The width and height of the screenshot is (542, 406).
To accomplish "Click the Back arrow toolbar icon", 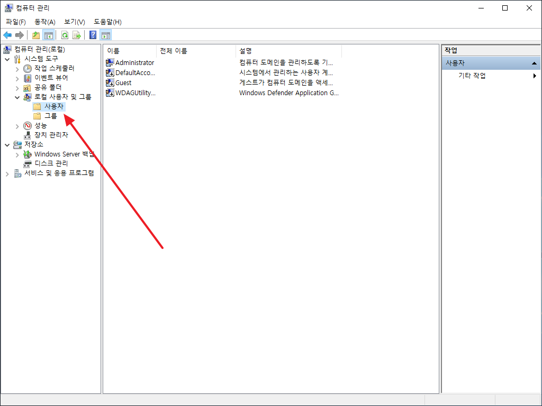I will [7, 35].
